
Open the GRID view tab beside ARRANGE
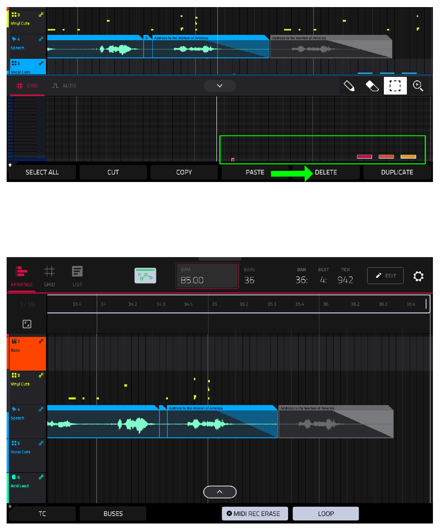pos(49,277)
